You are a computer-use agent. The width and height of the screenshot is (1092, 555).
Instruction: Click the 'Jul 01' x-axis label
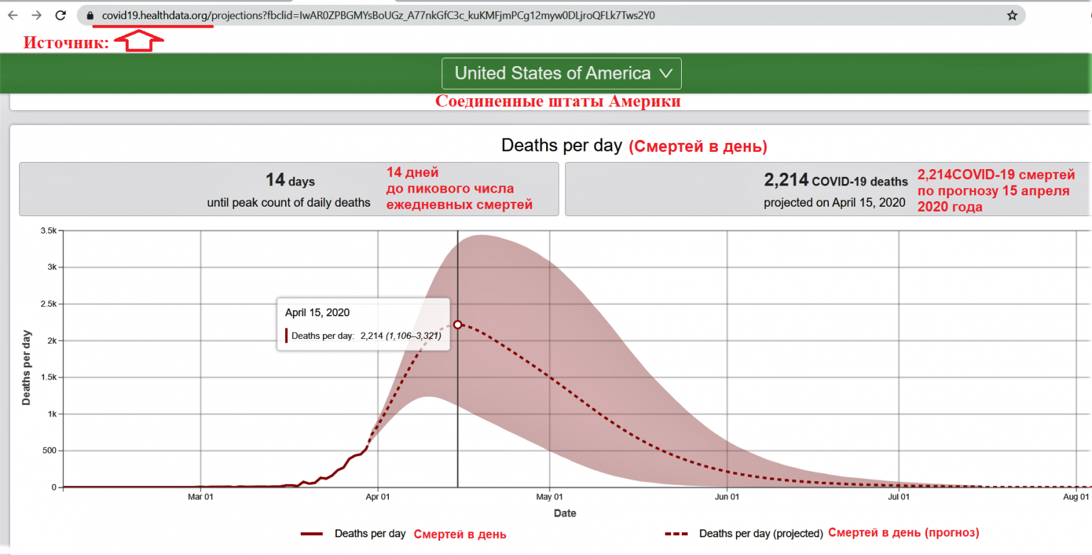coord(899,498)
